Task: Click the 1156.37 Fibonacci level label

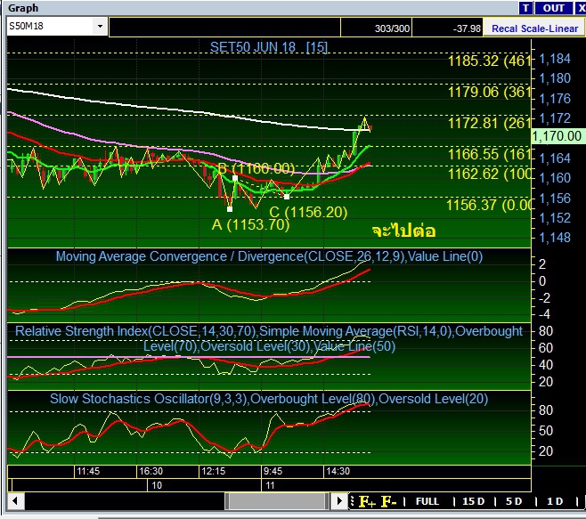Action: [x=488, y=205]
